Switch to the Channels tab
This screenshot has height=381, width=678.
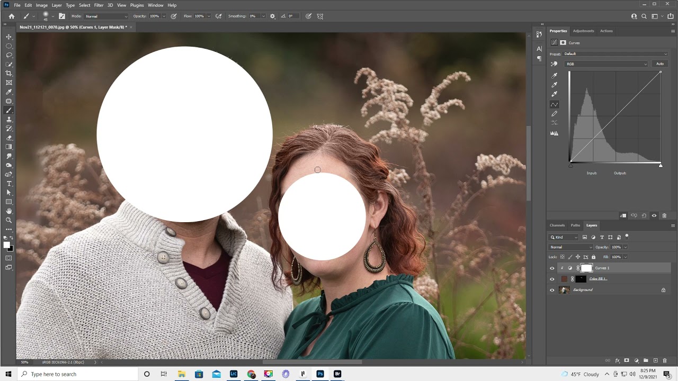tap(557, 225)
